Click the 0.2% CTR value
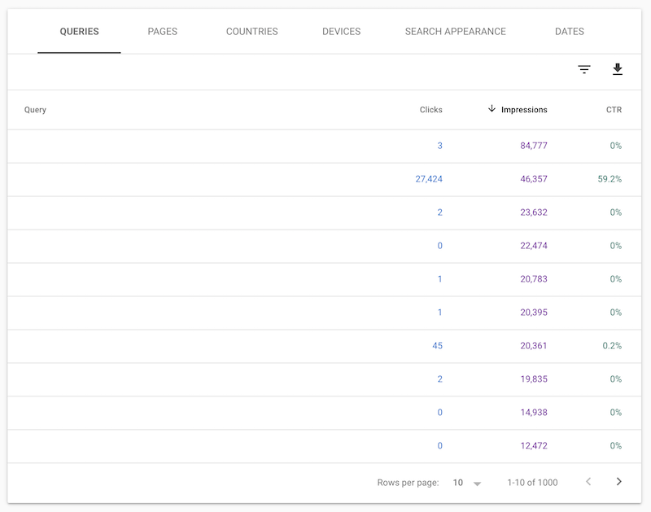The image size is (651, 512). pyautogui.click(x=612, y=345)
